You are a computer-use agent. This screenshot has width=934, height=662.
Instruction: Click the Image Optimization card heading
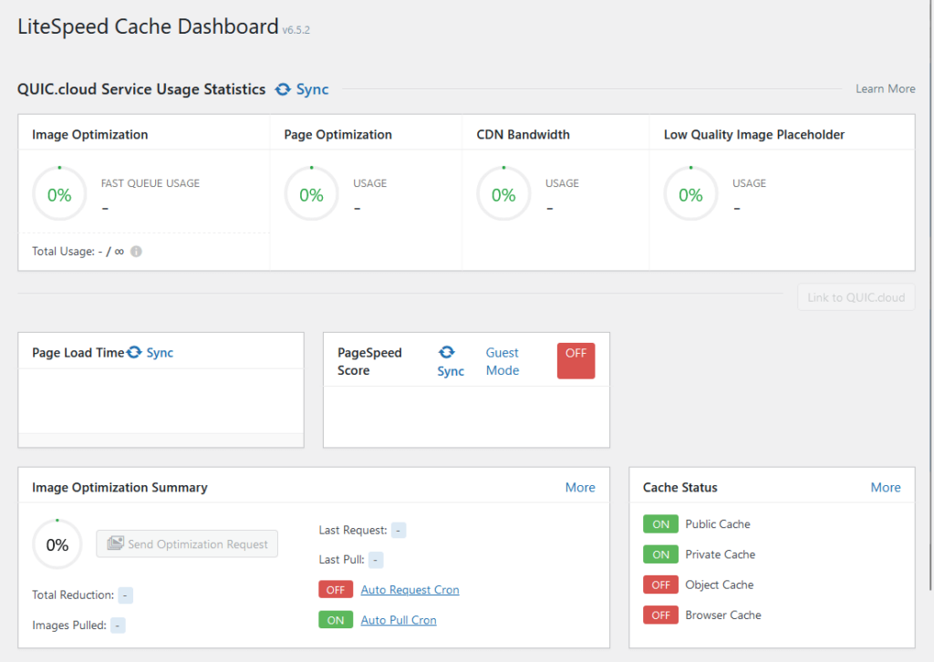click(x=90, y=135)
